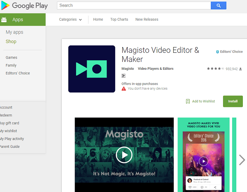This screenshot has width=247, height=192.
Task: Show next screenshots with right chevron
Action: [x=242, y=160]
